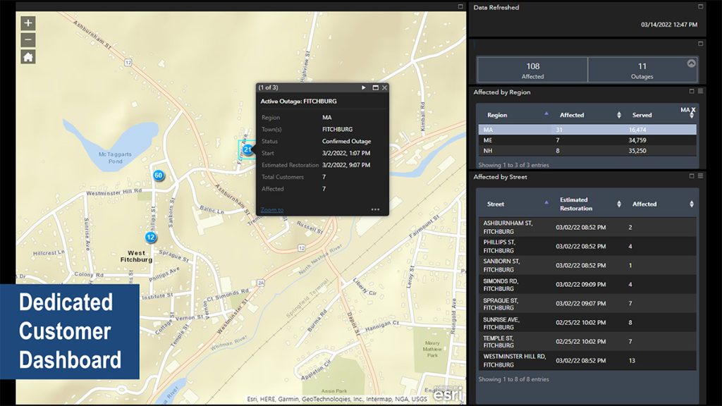Toggle sort direction on the Estimated Restoration column
This screenshot has width=722, height=406.
click(x=618, y=204)
